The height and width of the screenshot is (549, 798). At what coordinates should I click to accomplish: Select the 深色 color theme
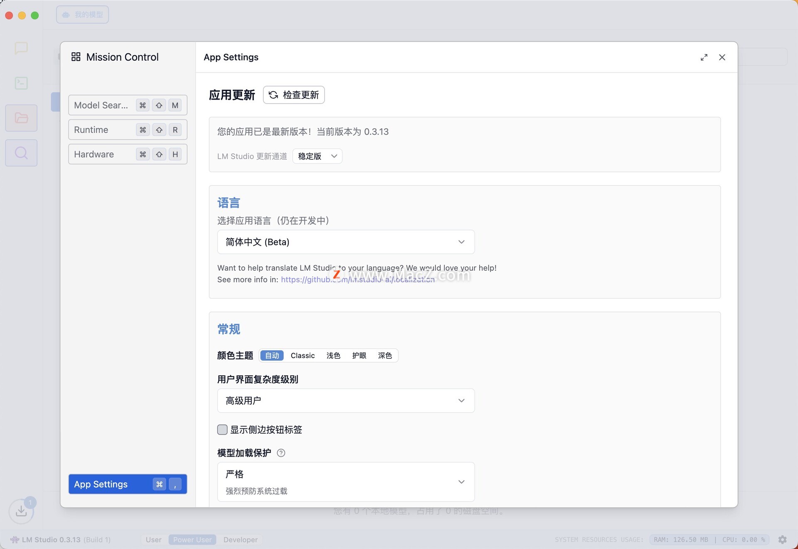pyautogui.click(x=385, y=356)
